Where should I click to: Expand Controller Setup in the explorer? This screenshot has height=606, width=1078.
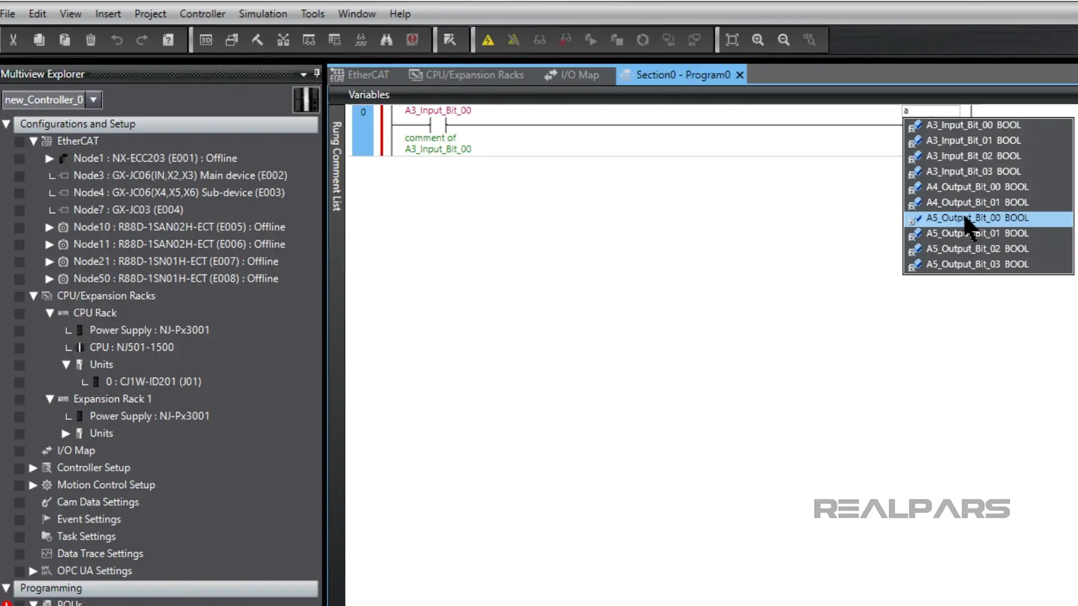pos(32,467)
